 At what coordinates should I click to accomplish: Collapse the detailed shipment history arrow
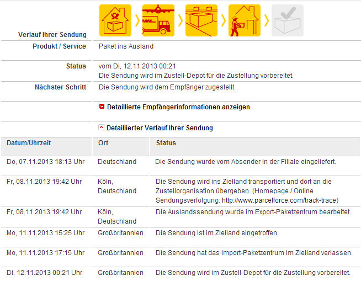point(102,128)
